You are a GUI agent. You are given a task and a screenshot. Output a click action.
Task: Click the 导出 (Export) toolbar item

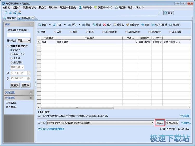(86, 25)
